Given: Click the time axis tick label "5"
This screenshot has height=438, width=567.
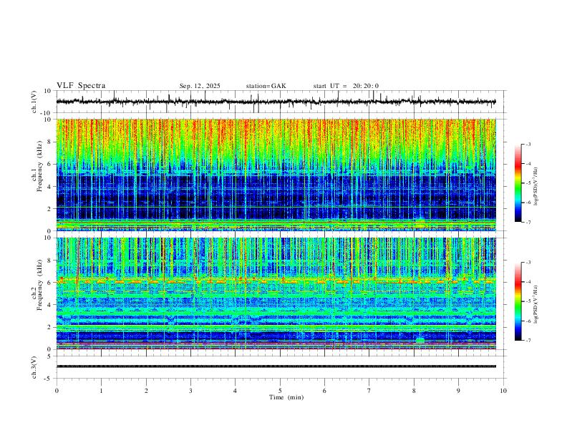Looking at the screenshot, I should click(280, 391).
